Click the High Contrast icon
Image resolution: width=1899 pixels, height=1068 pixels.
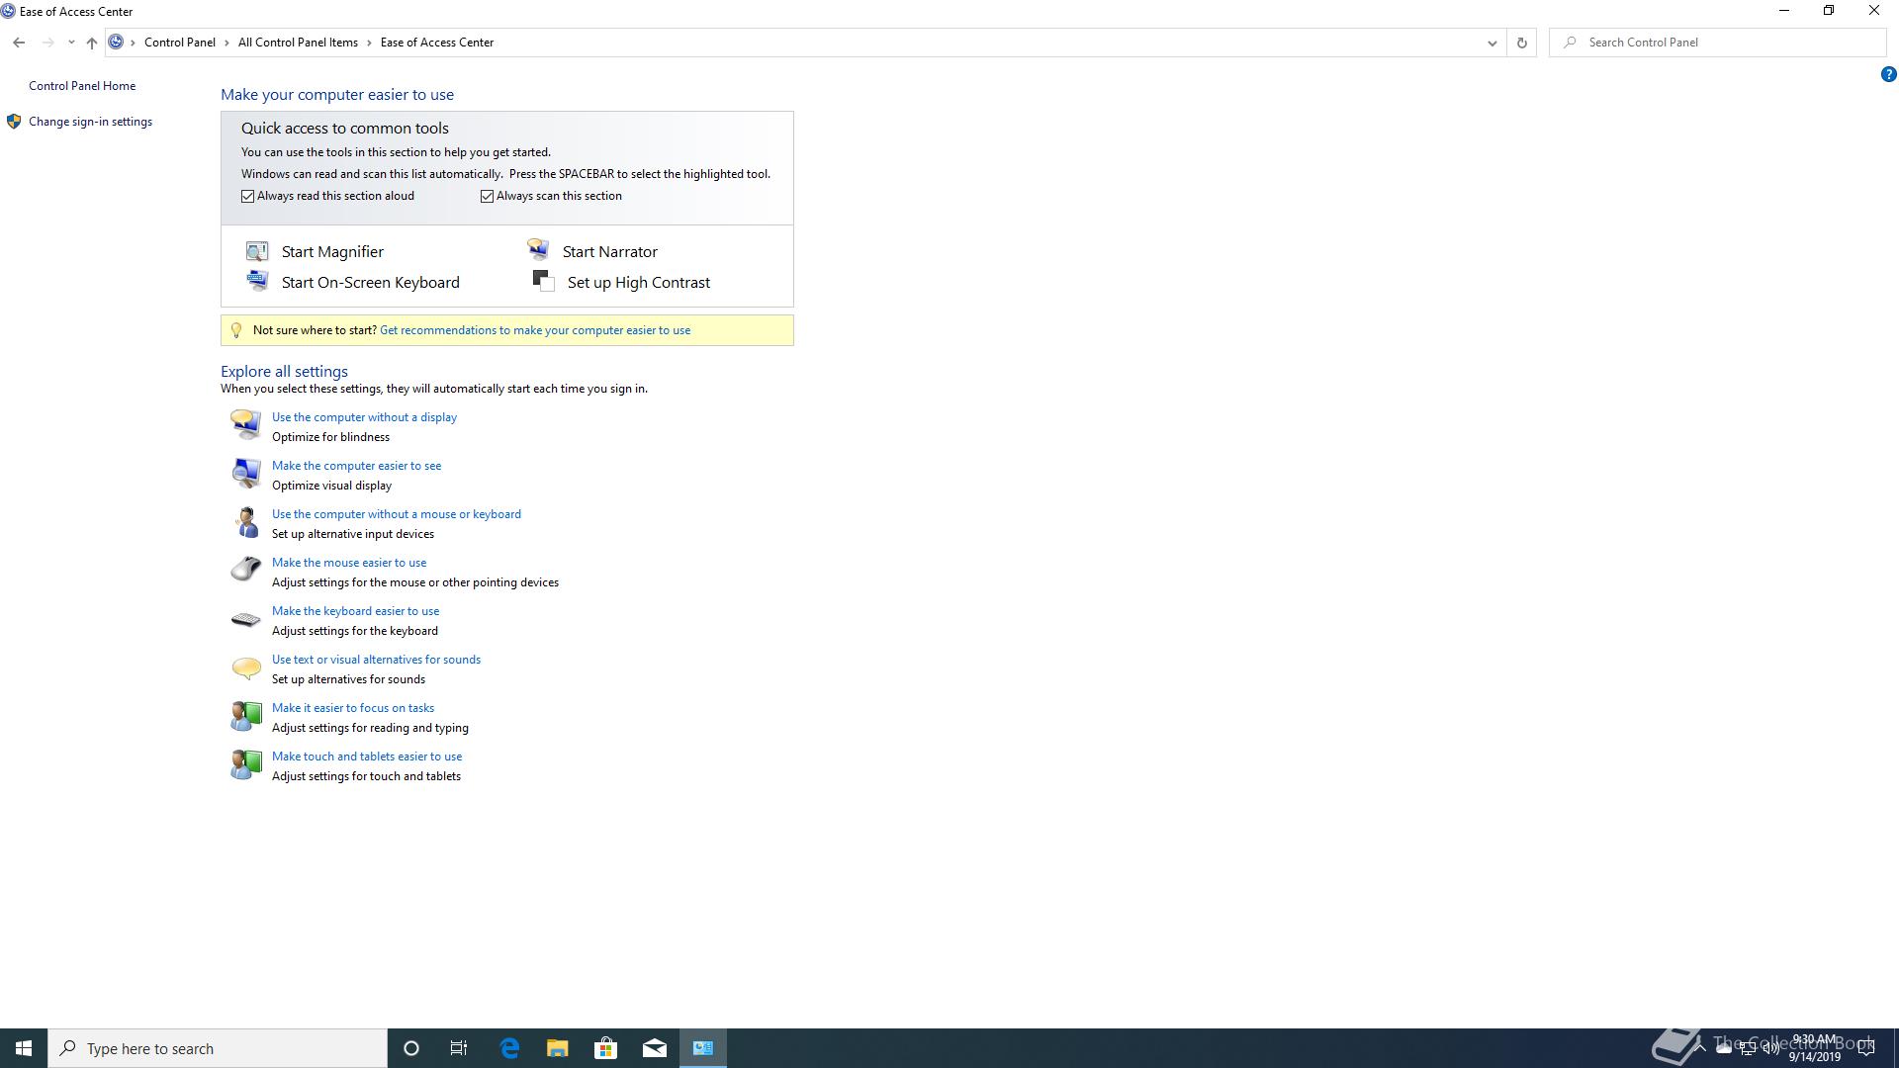point(543,281)
